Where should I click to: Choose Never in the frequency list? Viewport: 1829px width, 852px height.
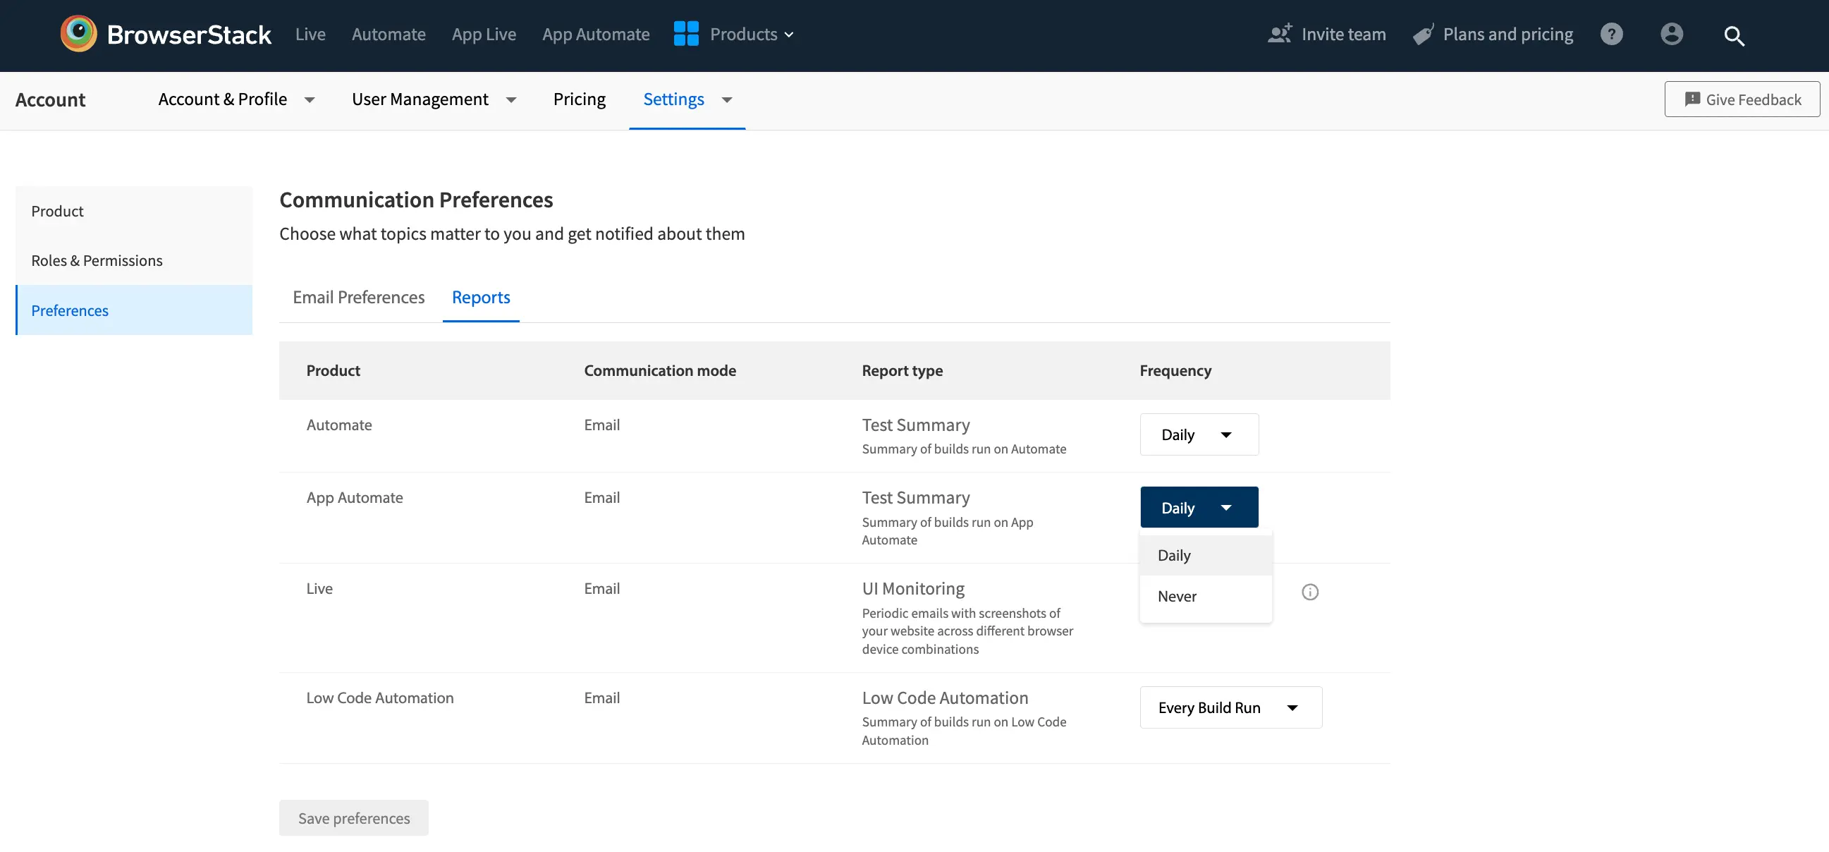point(1177,597)
